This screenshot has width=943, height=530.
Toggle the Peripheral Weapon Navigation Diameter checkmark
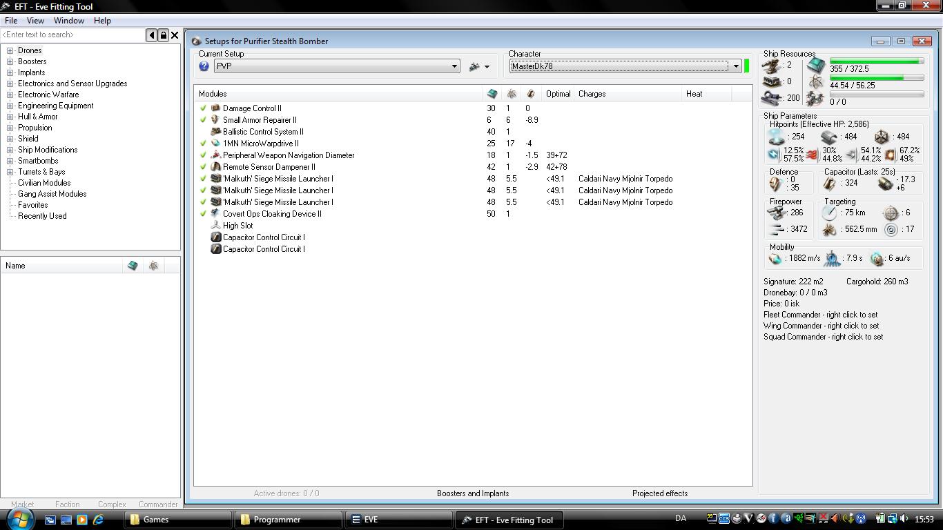coord(204,155)
